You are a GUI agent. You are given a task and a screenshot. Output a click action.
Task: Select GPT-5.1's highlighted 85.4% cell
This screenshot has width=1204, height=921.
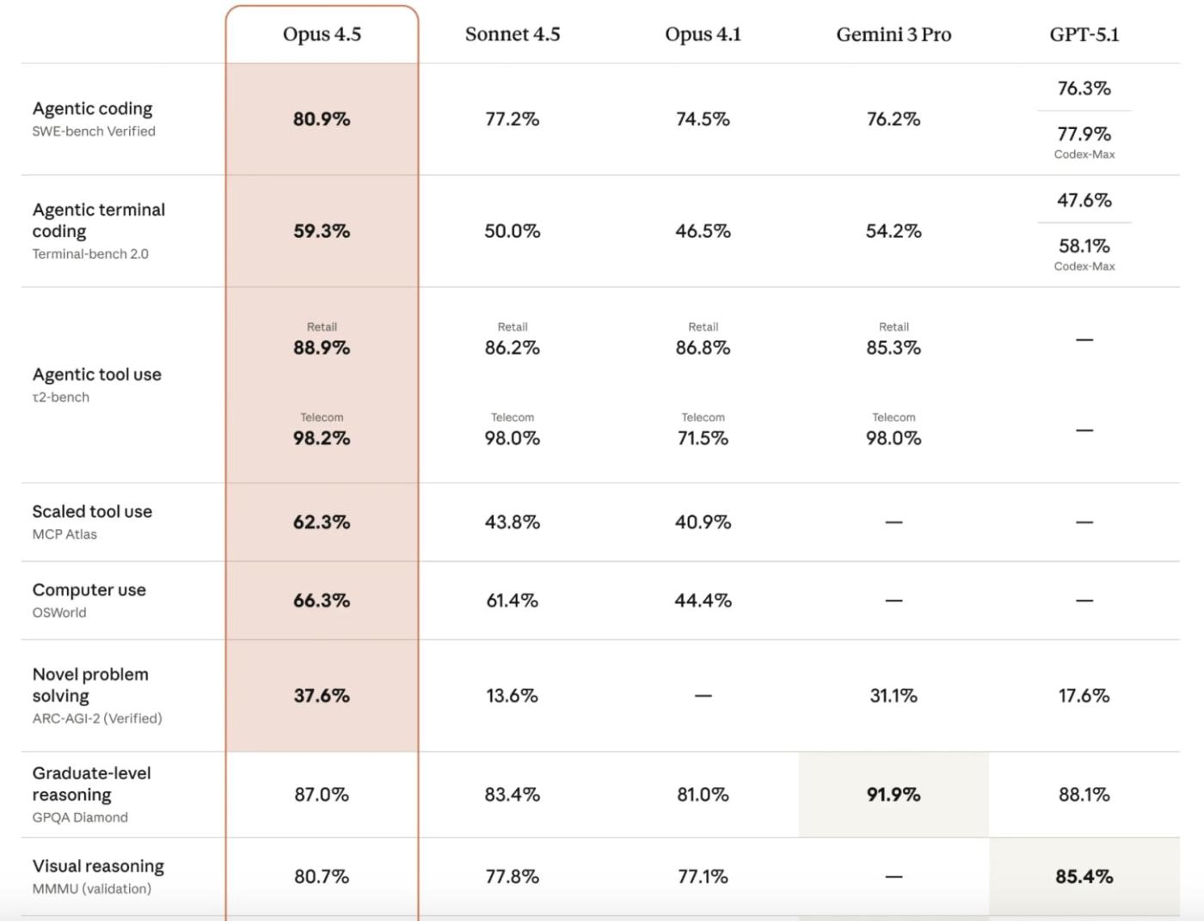[1084, 876]
